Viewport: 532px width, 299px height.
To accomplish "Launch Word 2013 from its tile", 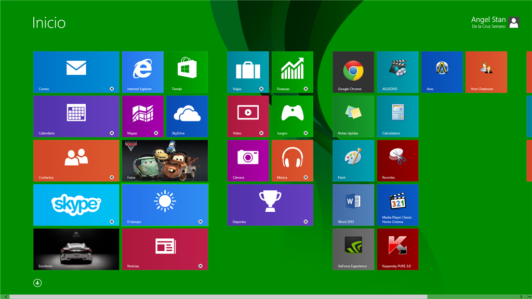I will tap(353, 205).
